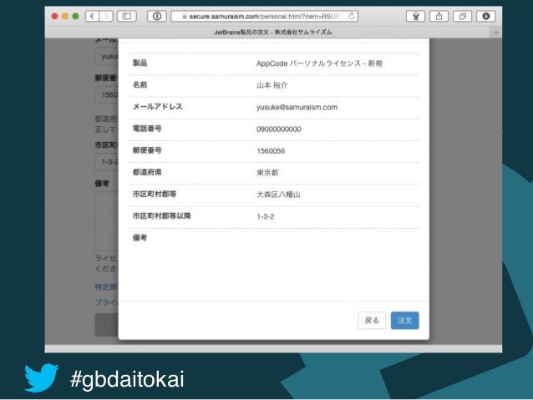The image size is (533, 400).
Task: Click the 都道府県 row label
Action: [x=147, y=172]
